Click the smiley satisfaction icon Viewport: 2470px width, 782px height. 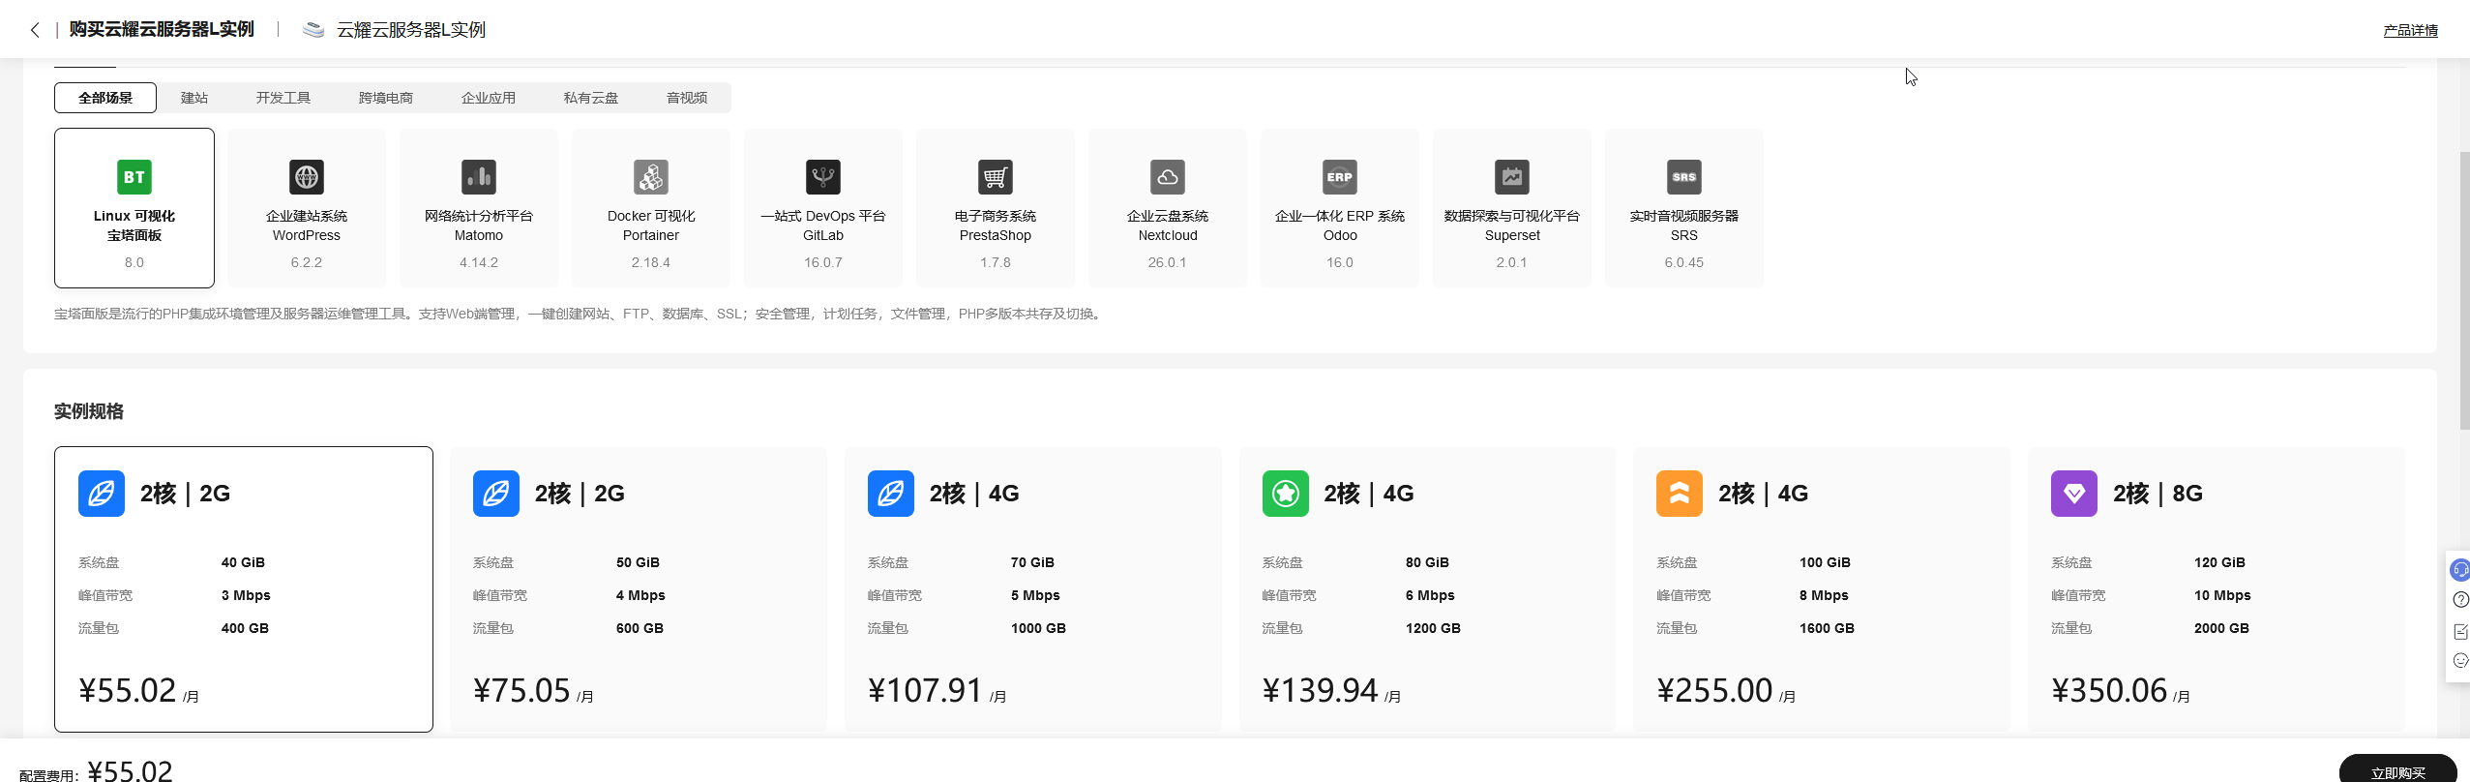tap(2461, 661)
